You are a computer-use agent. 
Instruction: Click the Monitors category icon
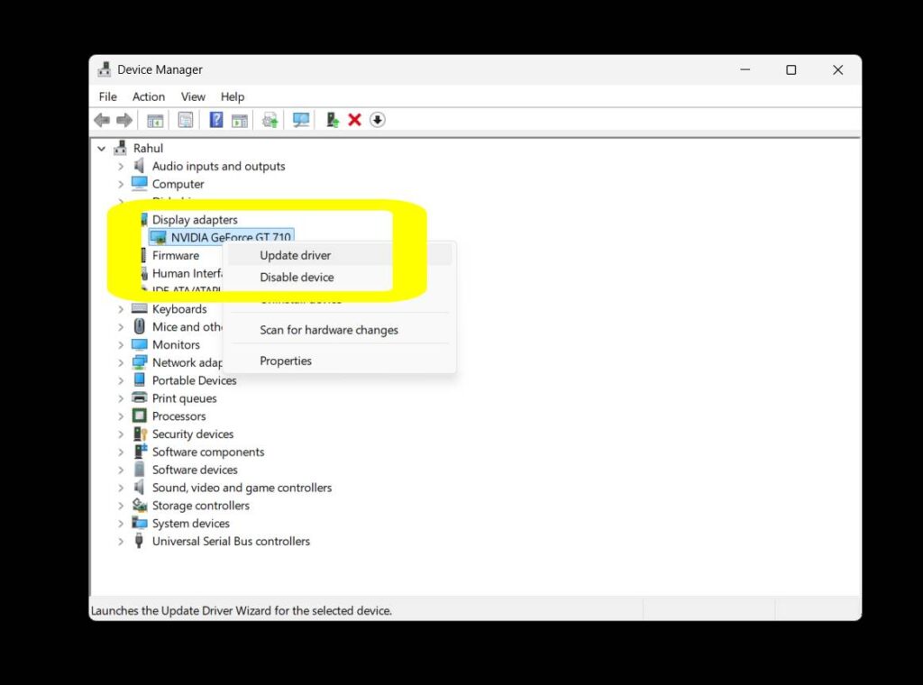[x=140, y=344]
